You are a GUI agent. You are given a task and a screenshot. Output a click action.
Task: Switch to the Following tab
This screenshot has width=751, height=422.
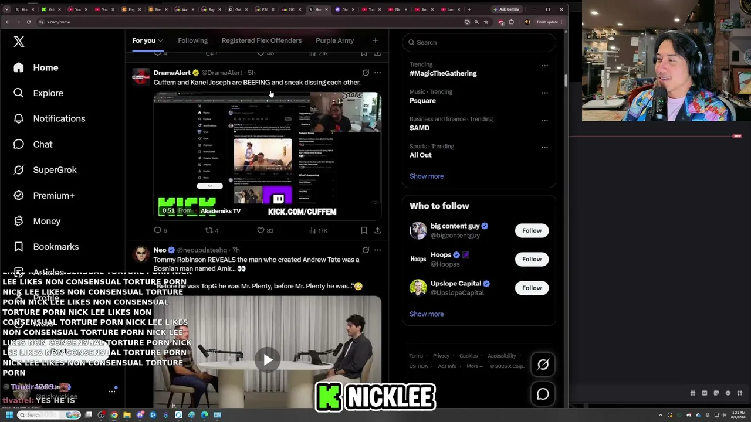tap(193, 40)
